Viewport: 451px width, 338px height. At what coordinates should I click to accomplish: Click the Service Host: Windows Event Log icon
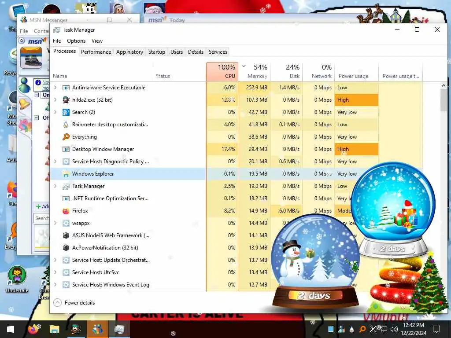(x=66, y=285)
